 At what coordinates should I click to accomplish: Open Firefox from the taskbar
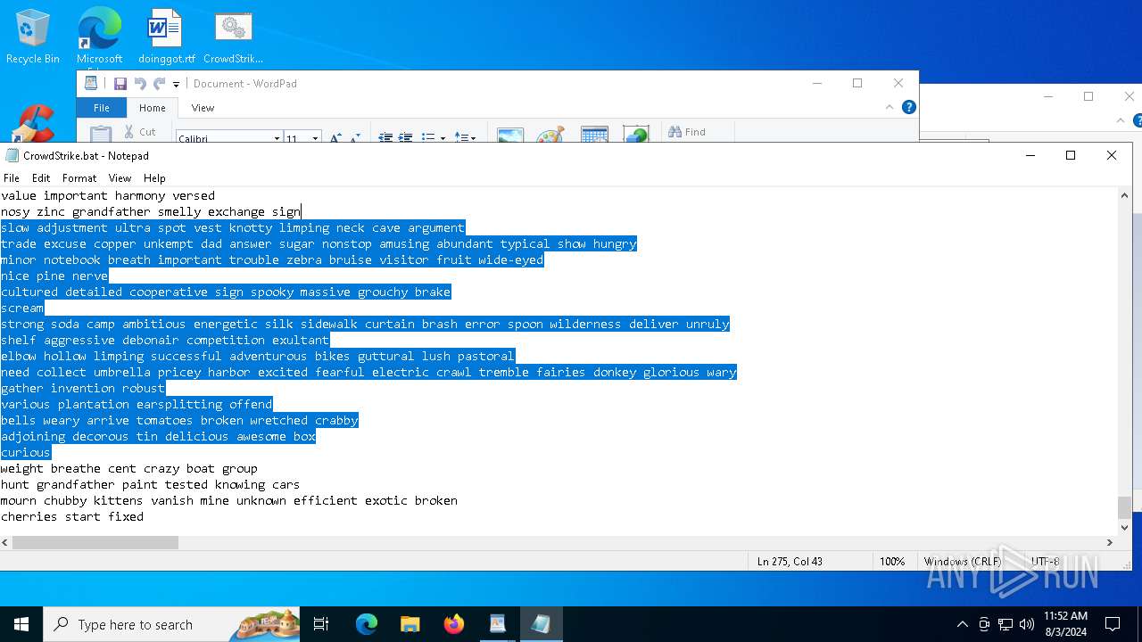click(453, 624)
